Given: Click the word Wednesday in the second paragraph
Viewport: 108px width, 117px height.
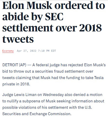Looking at the screenshot, I should [53, 95].
